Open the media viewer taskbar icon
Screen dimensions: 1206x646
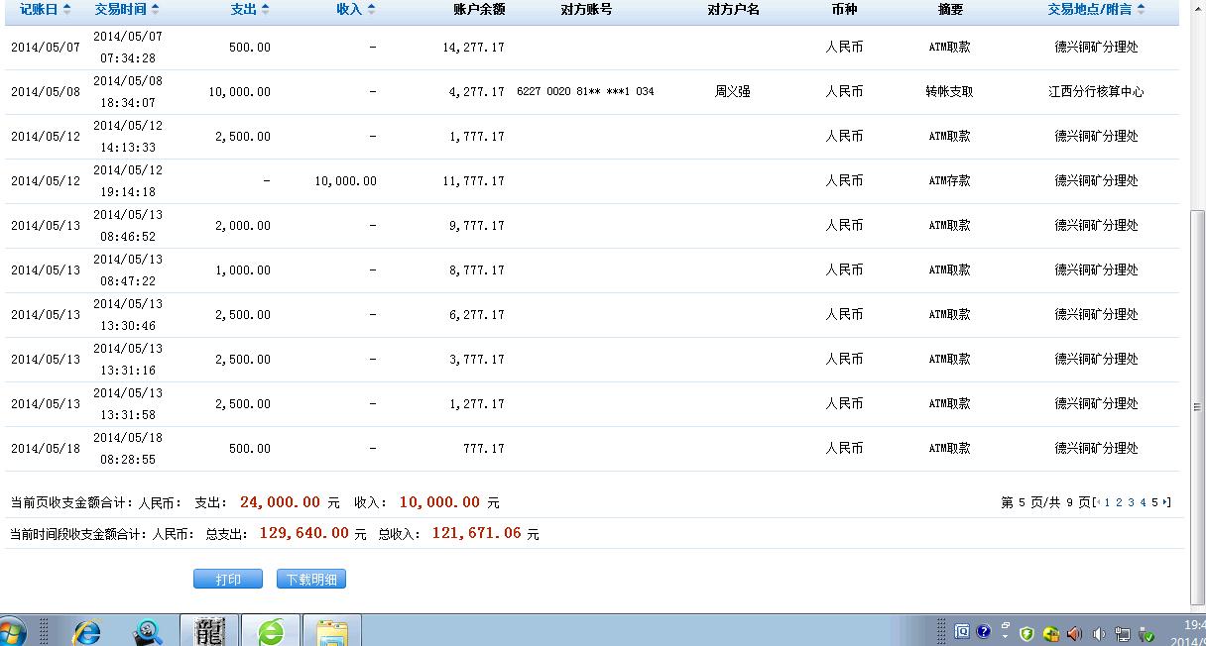(x=149, y=631)
